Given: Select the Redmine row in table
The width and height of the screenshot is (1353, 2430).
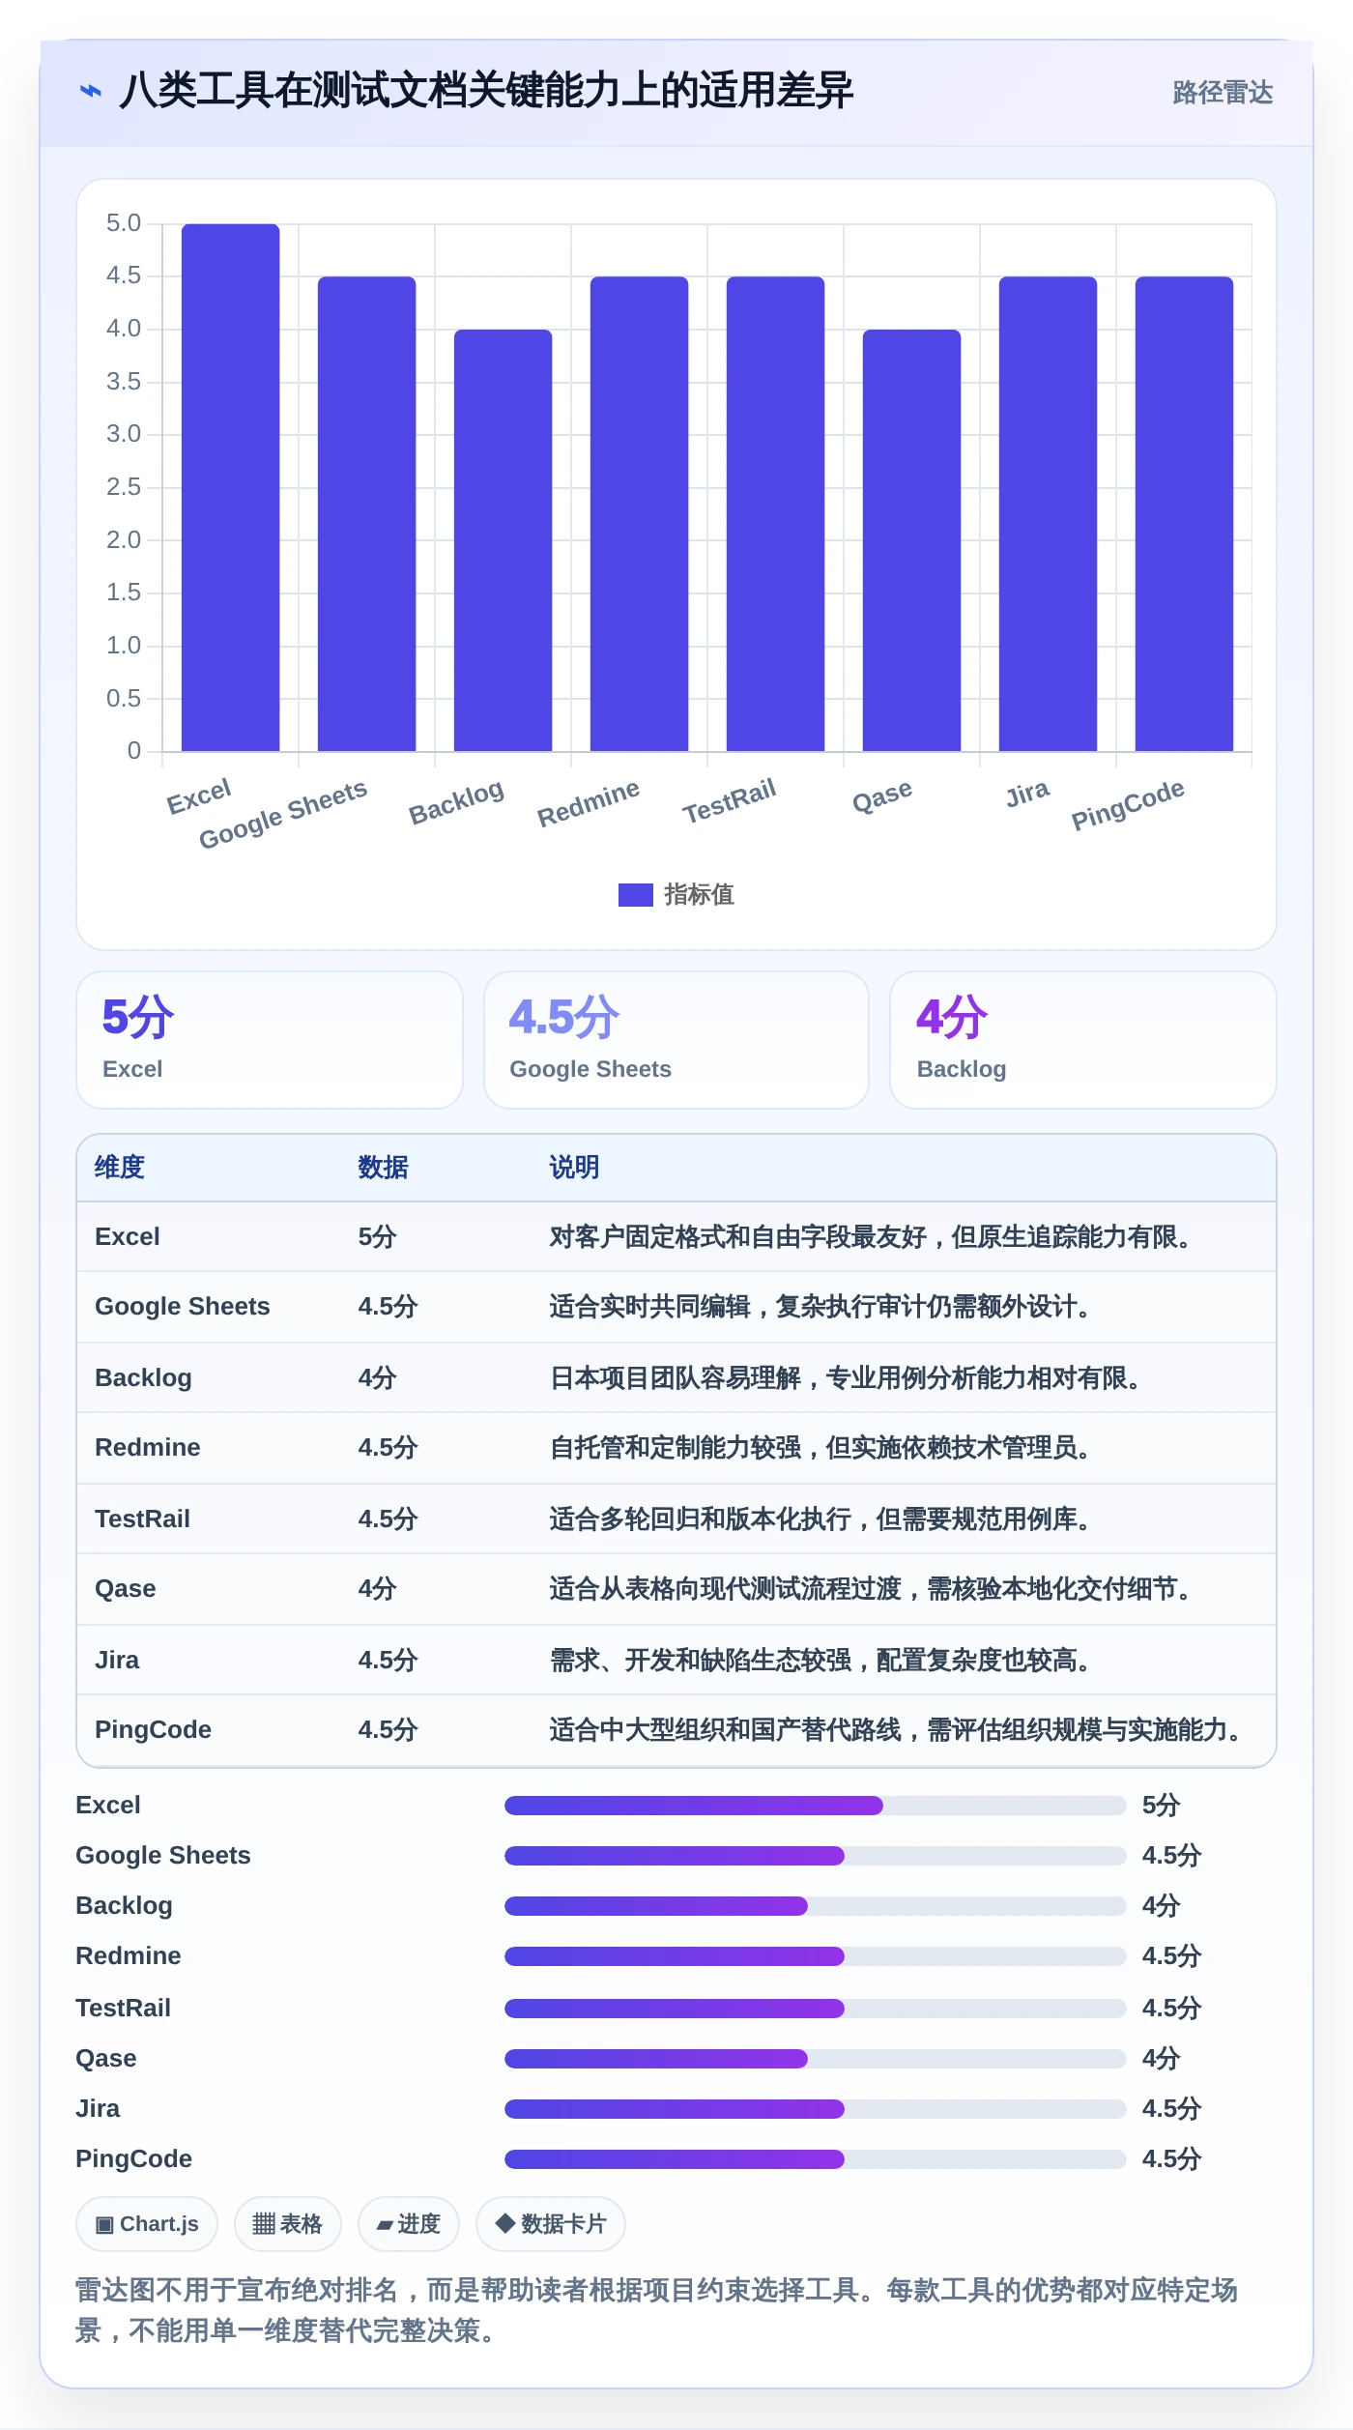Looking at the screenshot, I should click(x=676, y=1448).
